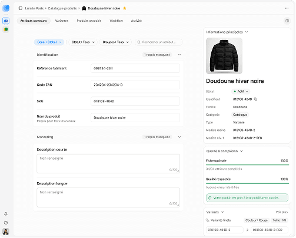Copy the identifier 018108-484D
The height and width of the screenshot is (238, 296).
[x=255, y=99]
